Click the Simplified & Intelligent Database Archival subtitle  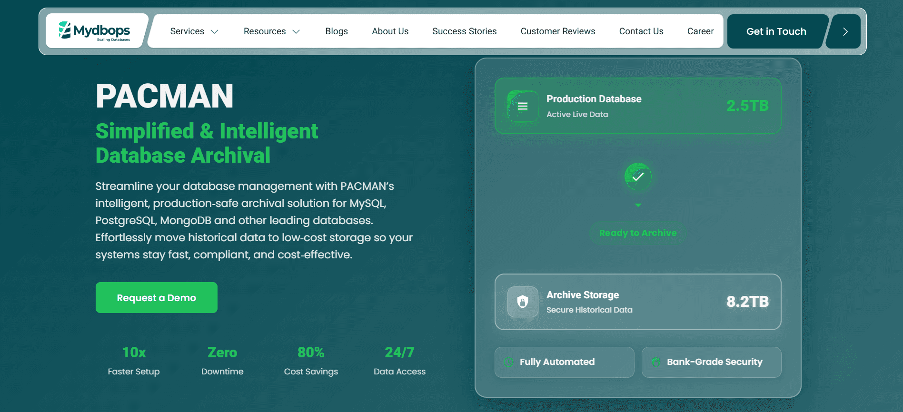pos(207,143)
